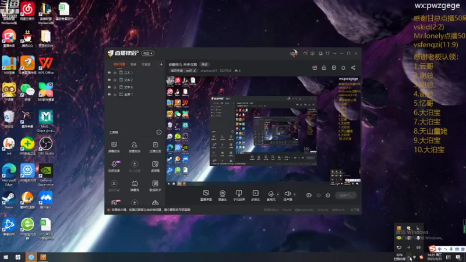Image resolution: width=466 pixels, height=262 pixels.
Task: Switch to the third scene tab
Action: (146, 65)
